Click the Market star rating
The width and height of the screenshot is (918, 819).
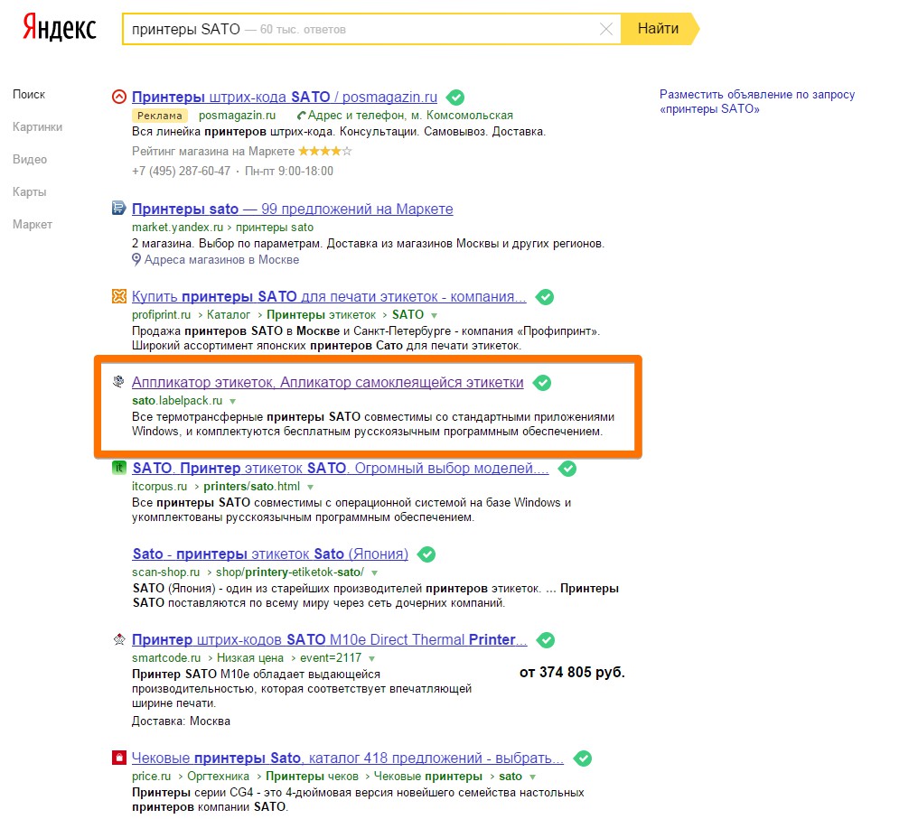[325, 151]
